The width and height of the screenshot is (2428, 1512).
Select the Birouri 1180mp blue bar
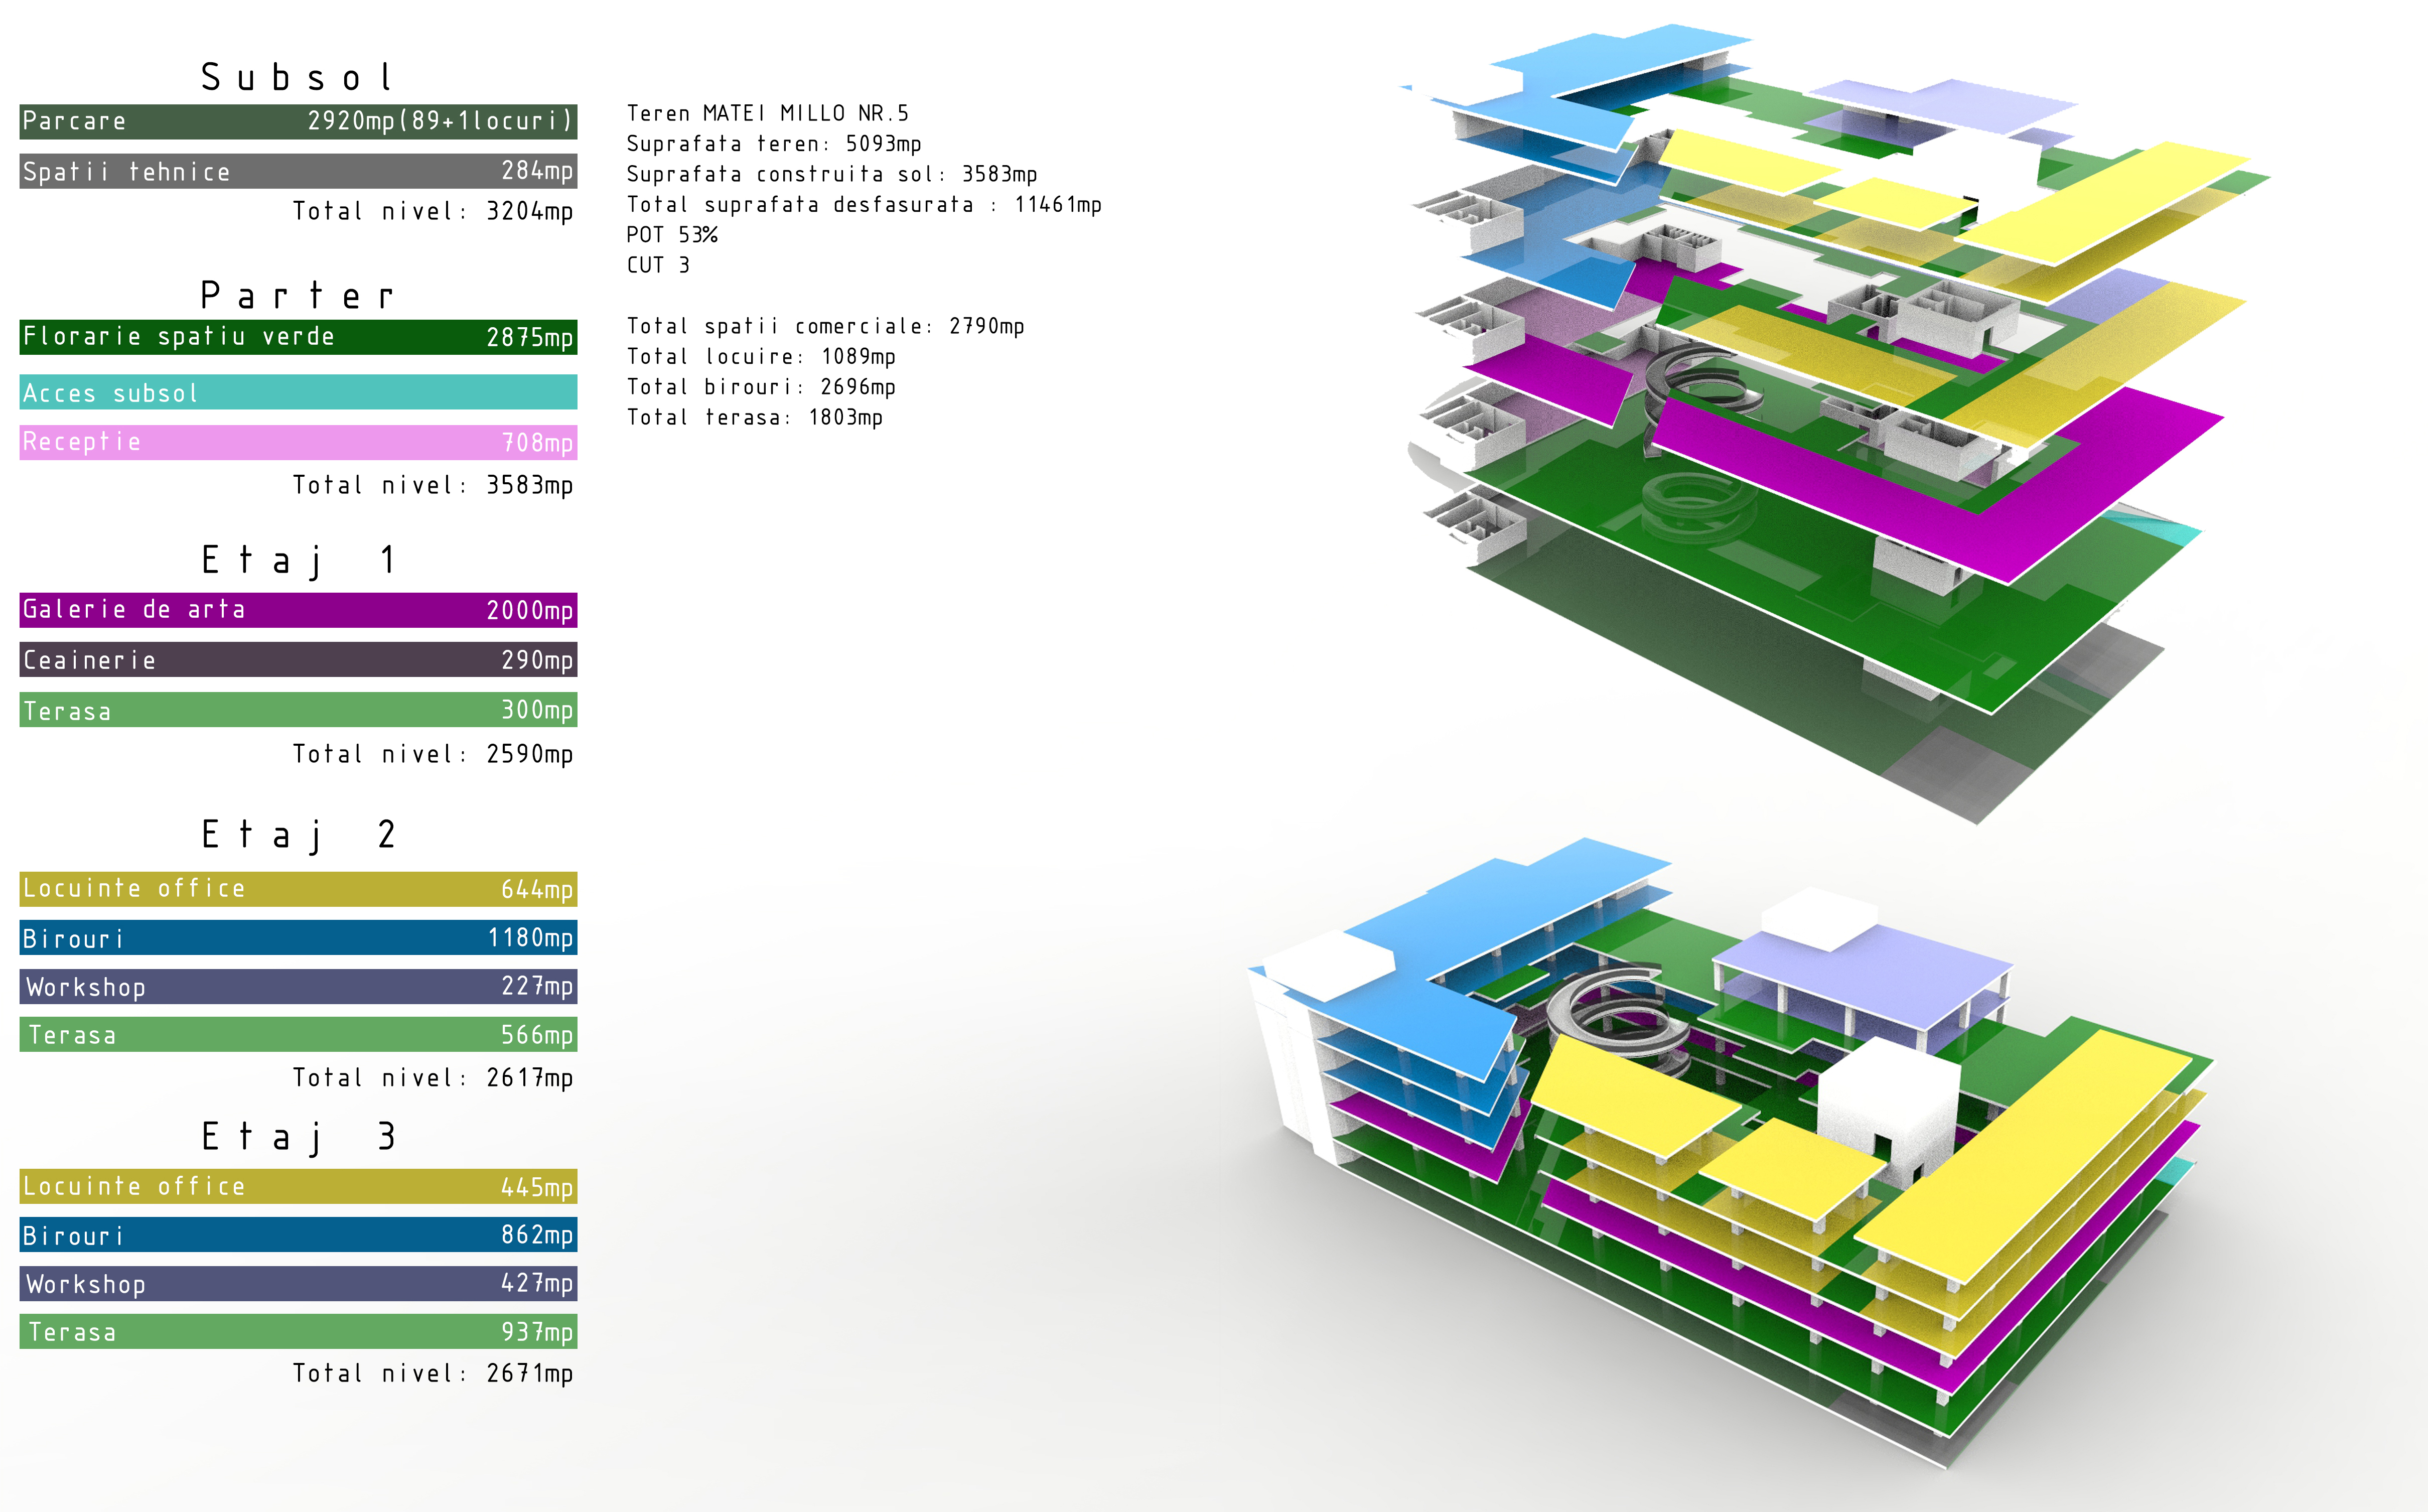coord(298,938)
